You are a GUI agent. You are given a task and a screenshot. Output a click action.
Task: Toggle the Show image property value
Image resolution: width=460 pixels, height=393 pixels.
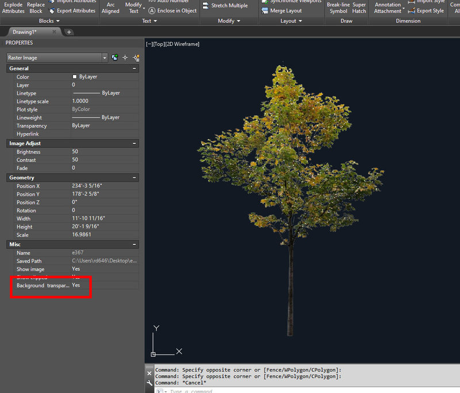(76, 269)
